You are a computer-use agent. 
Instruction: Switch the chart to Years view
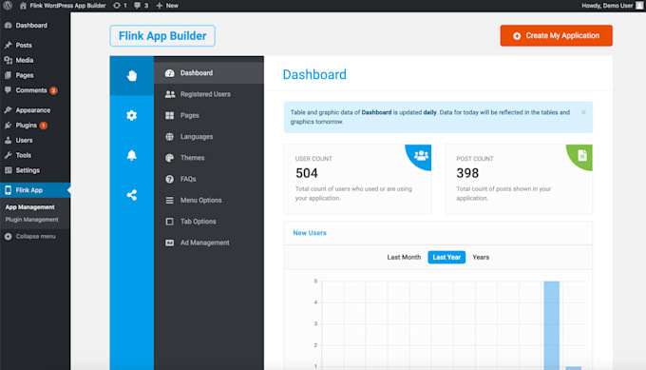click(x=481, y=257)
